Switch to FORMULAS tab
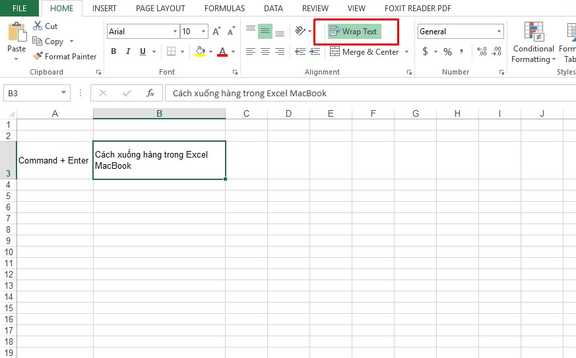Viewport: 576px width, 358px height. (224, 8)
